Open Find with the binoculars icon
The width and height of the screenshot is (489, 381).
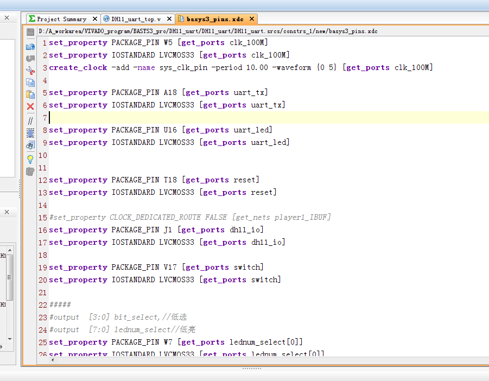(30, 145)
